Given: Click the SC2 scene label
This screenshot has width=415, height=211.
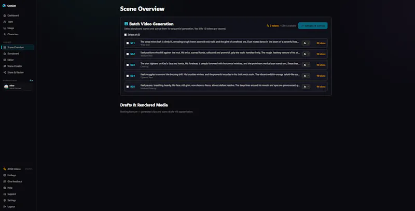Looking at the screenshot, I should [132, 54].
